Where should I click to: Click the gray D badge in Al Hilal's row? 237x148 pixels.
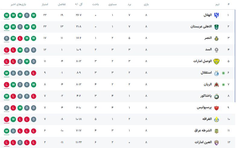pos(27,15)
